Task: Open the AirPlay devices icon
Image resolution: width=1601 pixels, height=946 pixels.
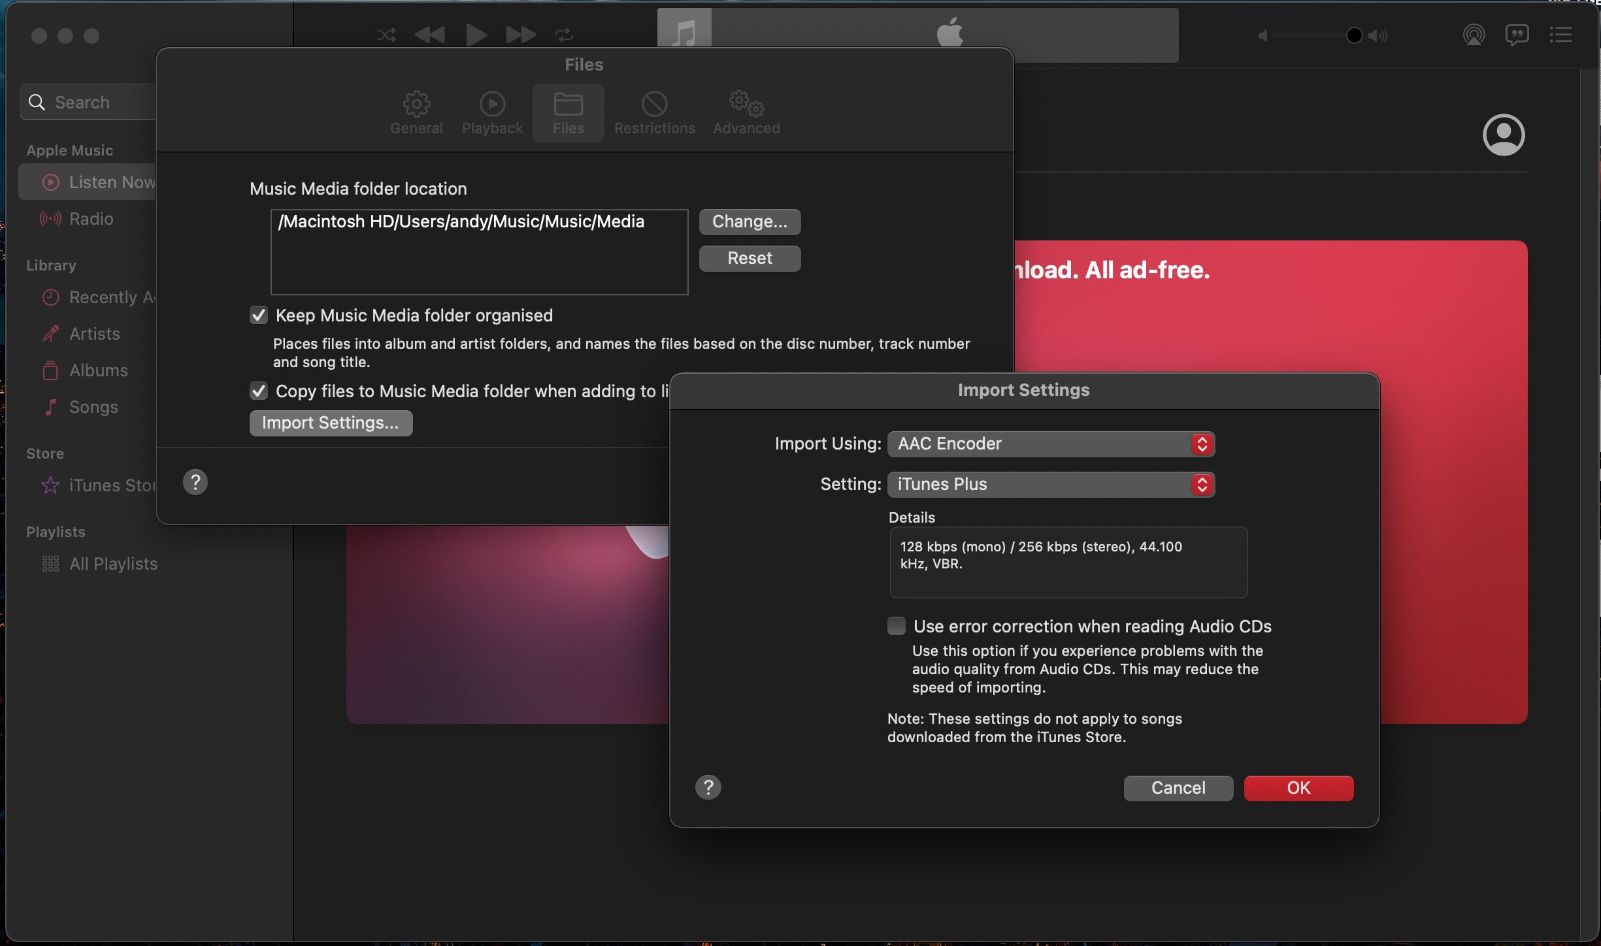Action: [1474, 35]
